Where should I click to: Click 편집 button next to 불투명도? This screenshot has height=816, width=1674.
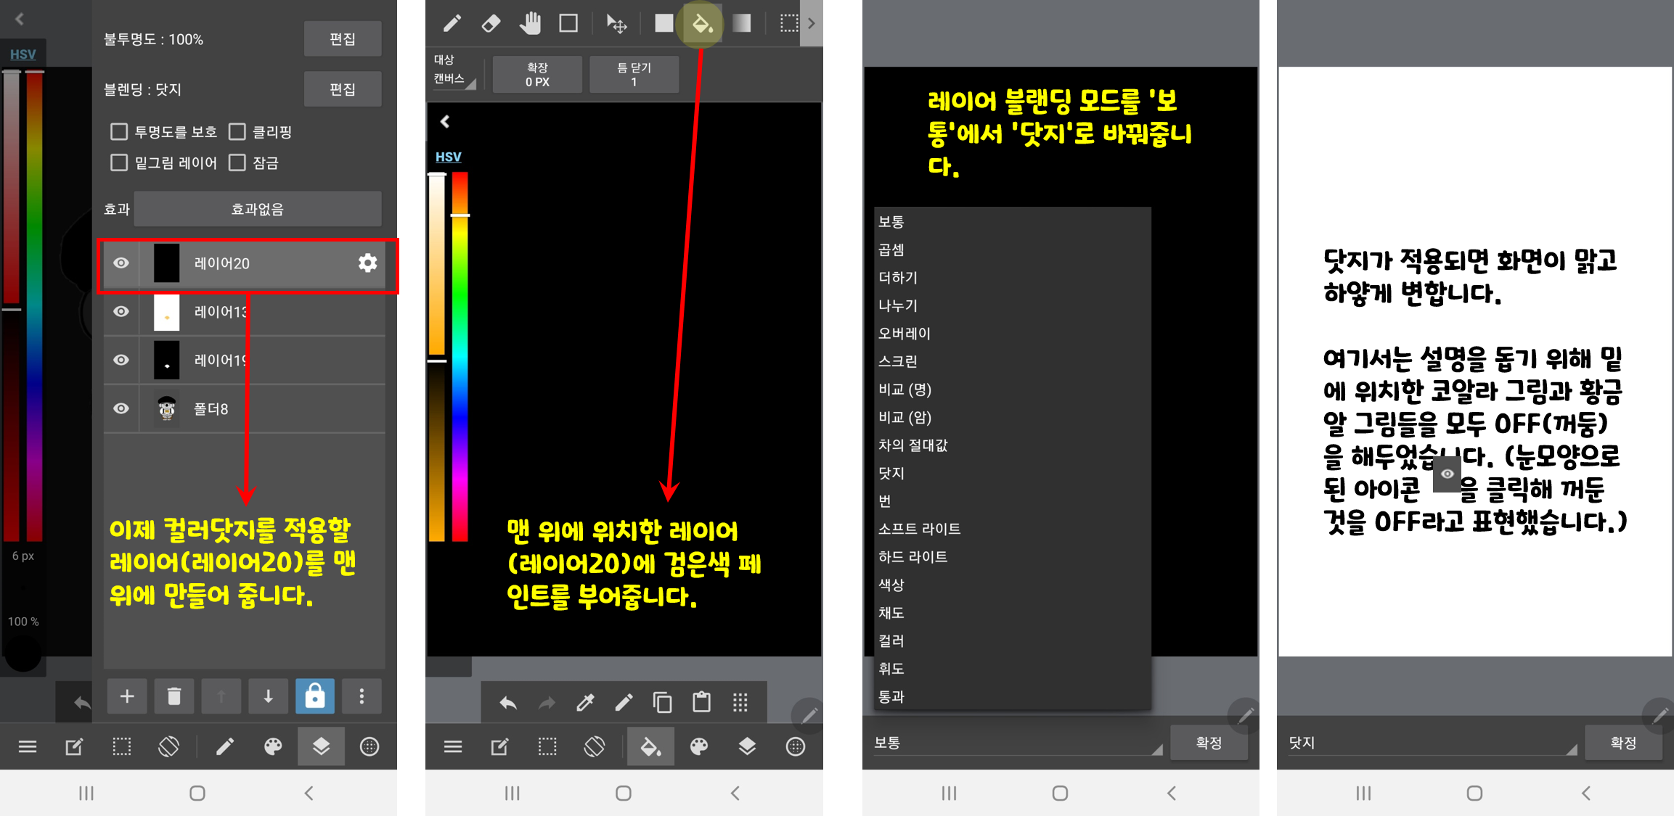click(343, 39)
